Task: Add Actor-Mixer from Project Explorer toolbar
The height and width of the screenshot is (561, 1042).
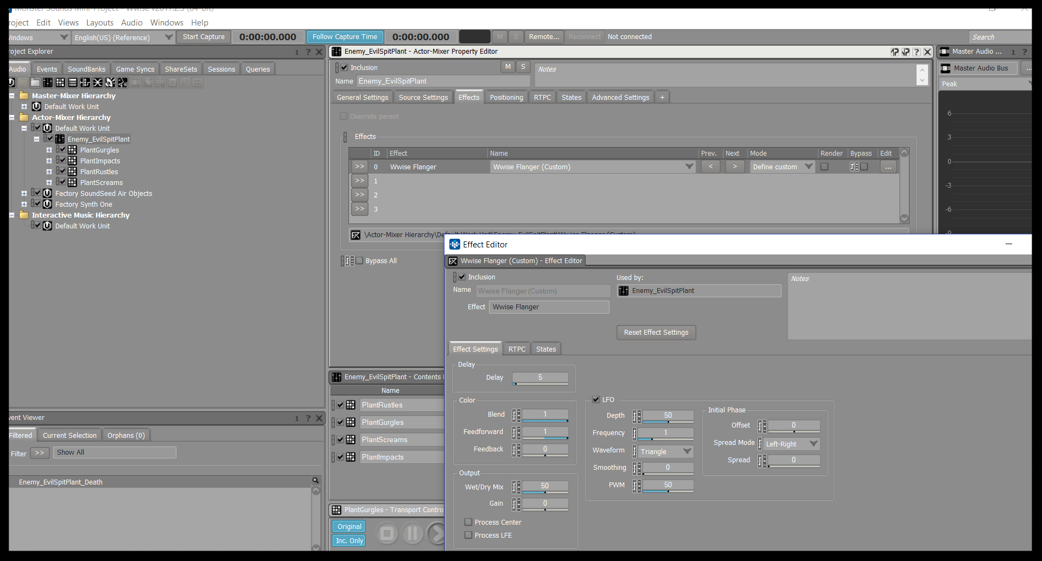Action: click(48, 82)
